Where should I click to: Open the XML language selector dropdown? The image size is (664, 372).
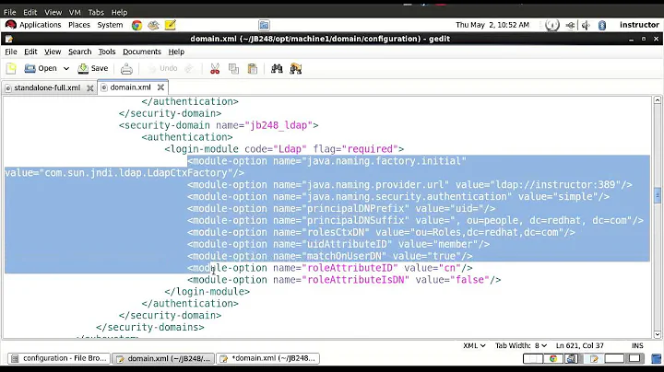[x=474, y=346]
